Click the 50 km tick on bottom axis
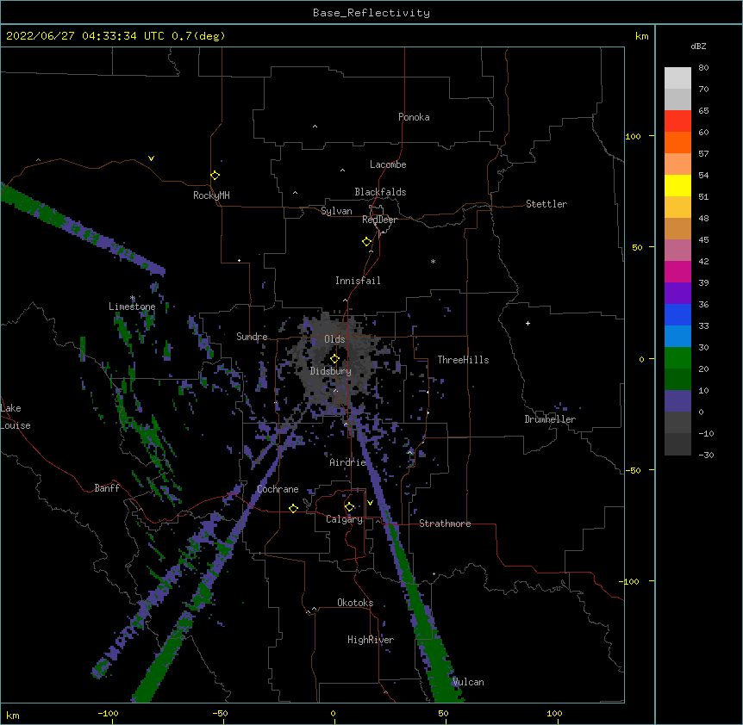Viewport: 743px width, 725px height. tap(443, 713)
